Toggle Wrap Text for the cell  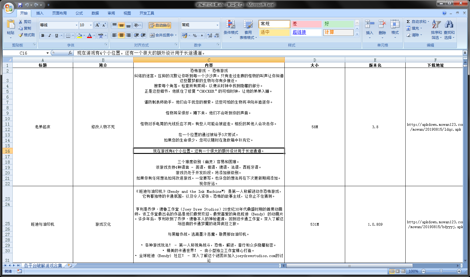[x=160, y=25]
